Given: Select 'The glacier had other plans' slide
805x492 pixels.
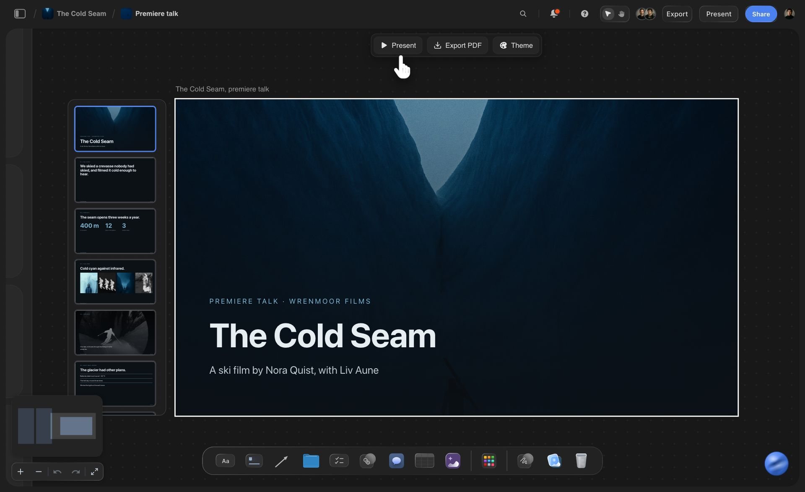Looking at the screenshot, I should pyautogui.click(x=115, y=383).
